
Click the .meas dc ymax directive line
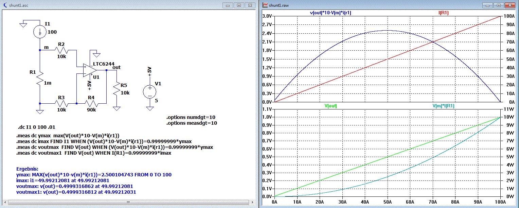click(x=68, y=135)
